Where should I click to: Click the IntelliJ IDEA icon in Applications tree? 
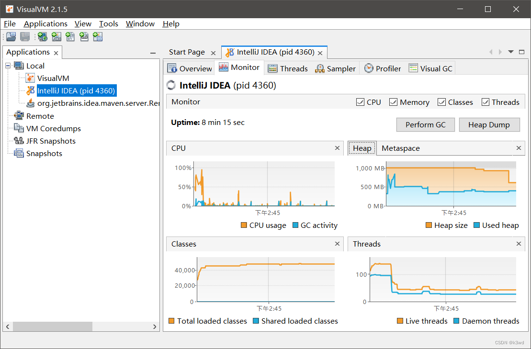coord(31,90)
